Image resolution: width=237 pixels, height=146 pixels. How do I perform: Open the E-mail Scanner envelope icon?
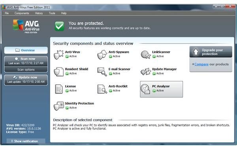tap(102, 72)
